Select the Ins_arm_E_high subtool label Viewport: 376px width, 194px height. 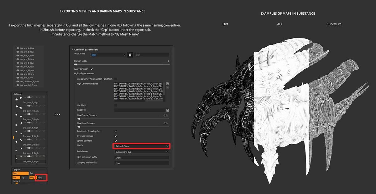pyautogui.click(x=31, y=136)
